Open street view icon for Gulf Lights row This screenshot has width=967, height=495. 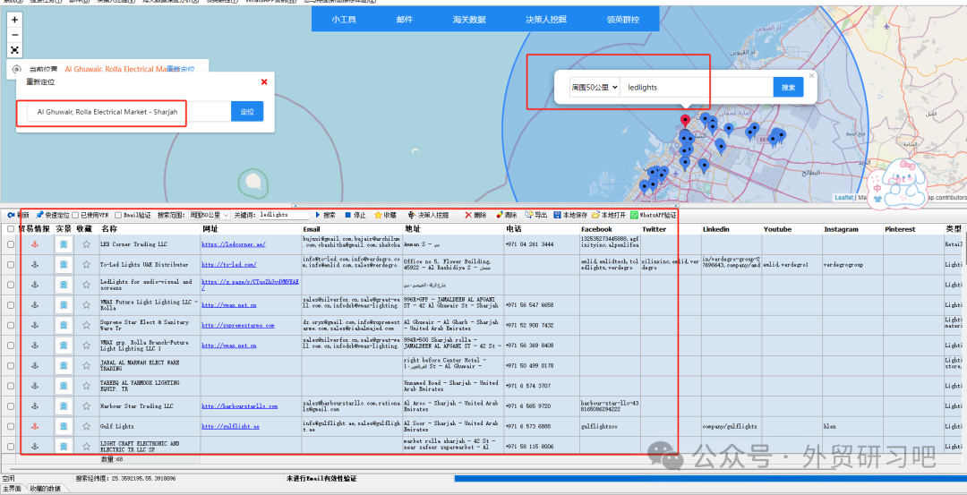point(64,427)
